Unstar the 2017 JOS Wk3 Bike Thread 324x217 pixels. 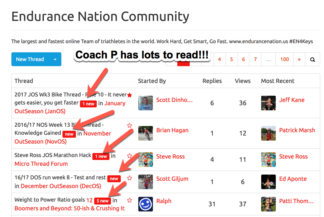pyautogui.click(x=130, y=95)
